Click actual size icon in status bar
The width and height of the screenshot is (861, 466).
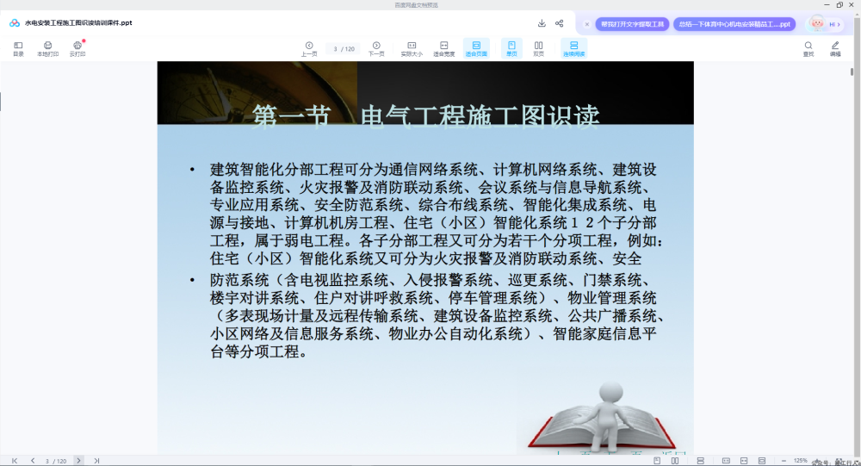[726, 461]
